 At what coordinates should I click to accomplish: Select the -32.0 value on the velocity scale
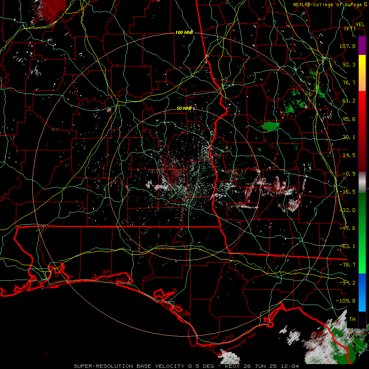pos(347,210)
